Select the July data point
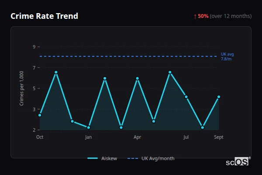Screen dimensions: 262x175 tap(186, 97)
